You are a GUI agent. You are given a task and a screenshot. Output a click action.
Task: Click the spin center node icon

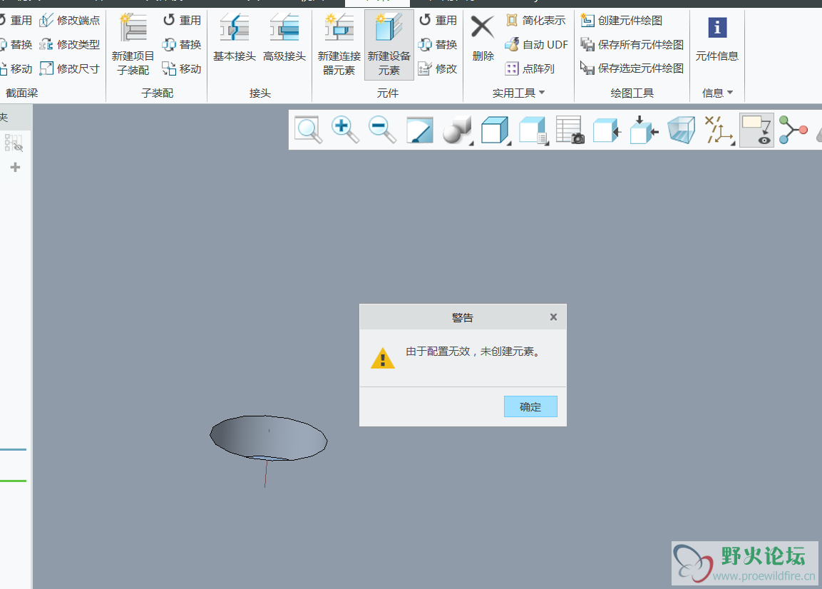tap(793, 130)
